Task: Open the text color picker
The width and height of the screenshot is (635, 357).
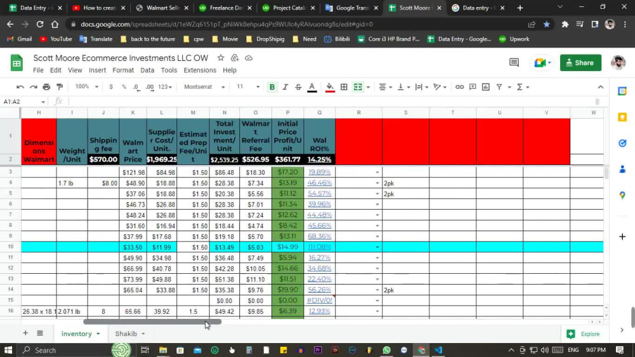Action: tap(312, 87)
